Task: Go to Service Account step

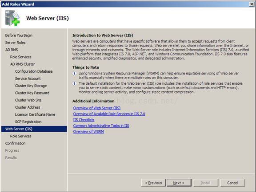Action: [x=28, y=78]
